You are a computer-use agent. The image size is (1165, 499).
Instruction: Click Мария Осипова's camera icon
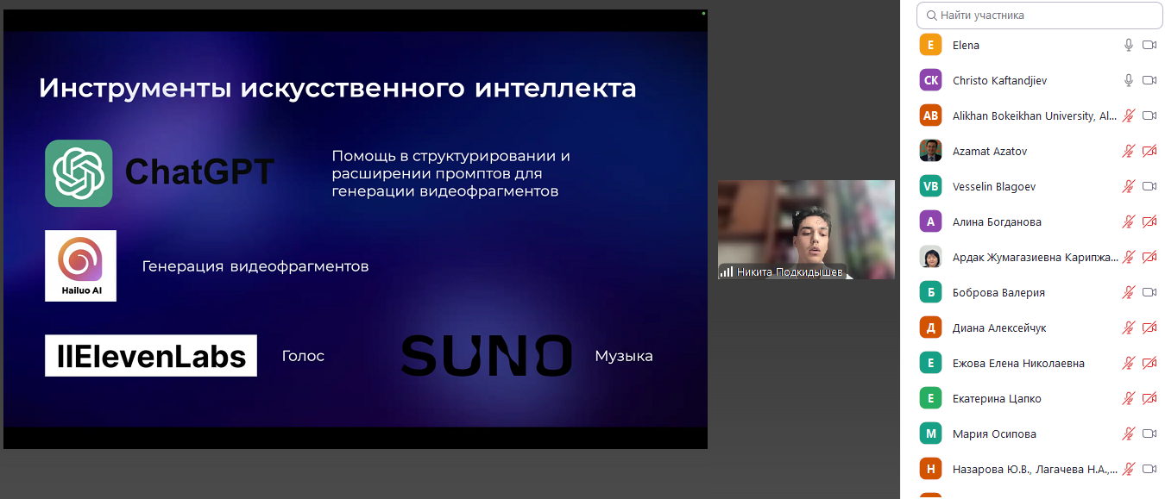tap(1149, 434)
